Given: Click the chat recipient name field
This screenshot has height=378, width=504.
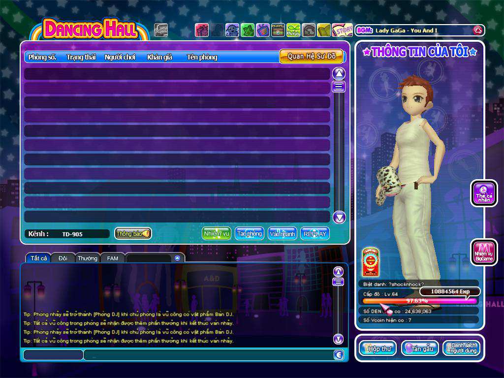Looking at the screenshot, I should click(x=53, y=355).
